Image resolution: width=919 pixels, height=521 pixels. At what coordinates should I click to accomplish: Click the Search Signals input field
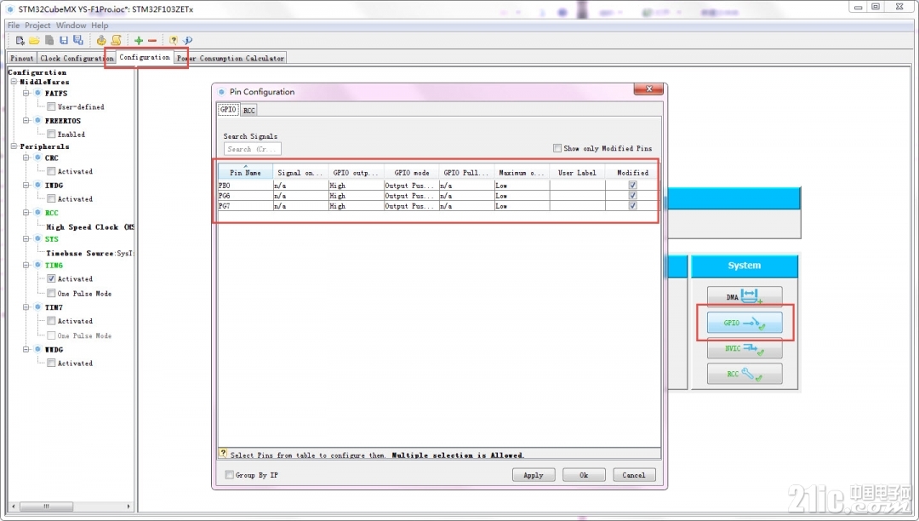click(x=253, y=149)
